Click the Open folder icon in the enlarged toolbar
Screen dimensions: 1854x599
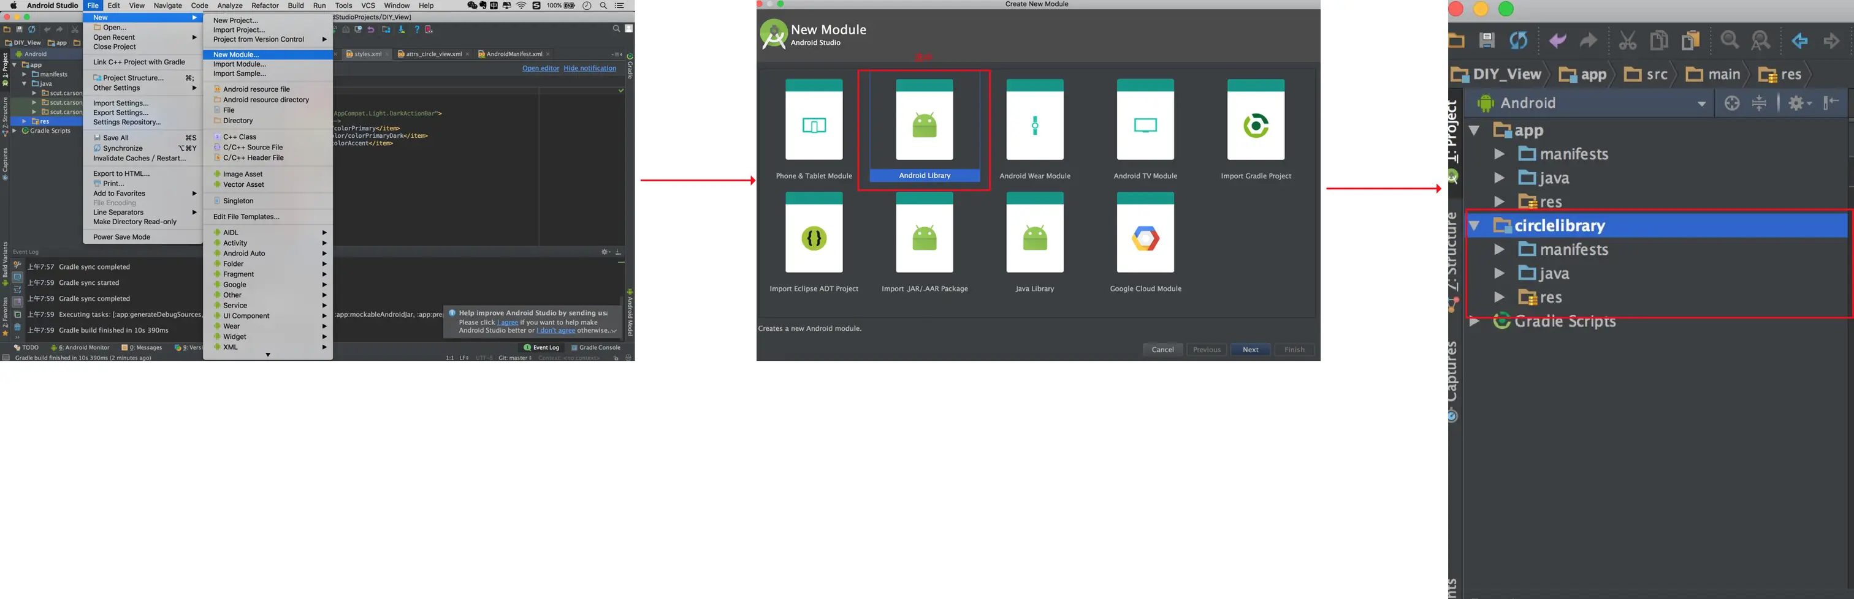point(1456,40)
